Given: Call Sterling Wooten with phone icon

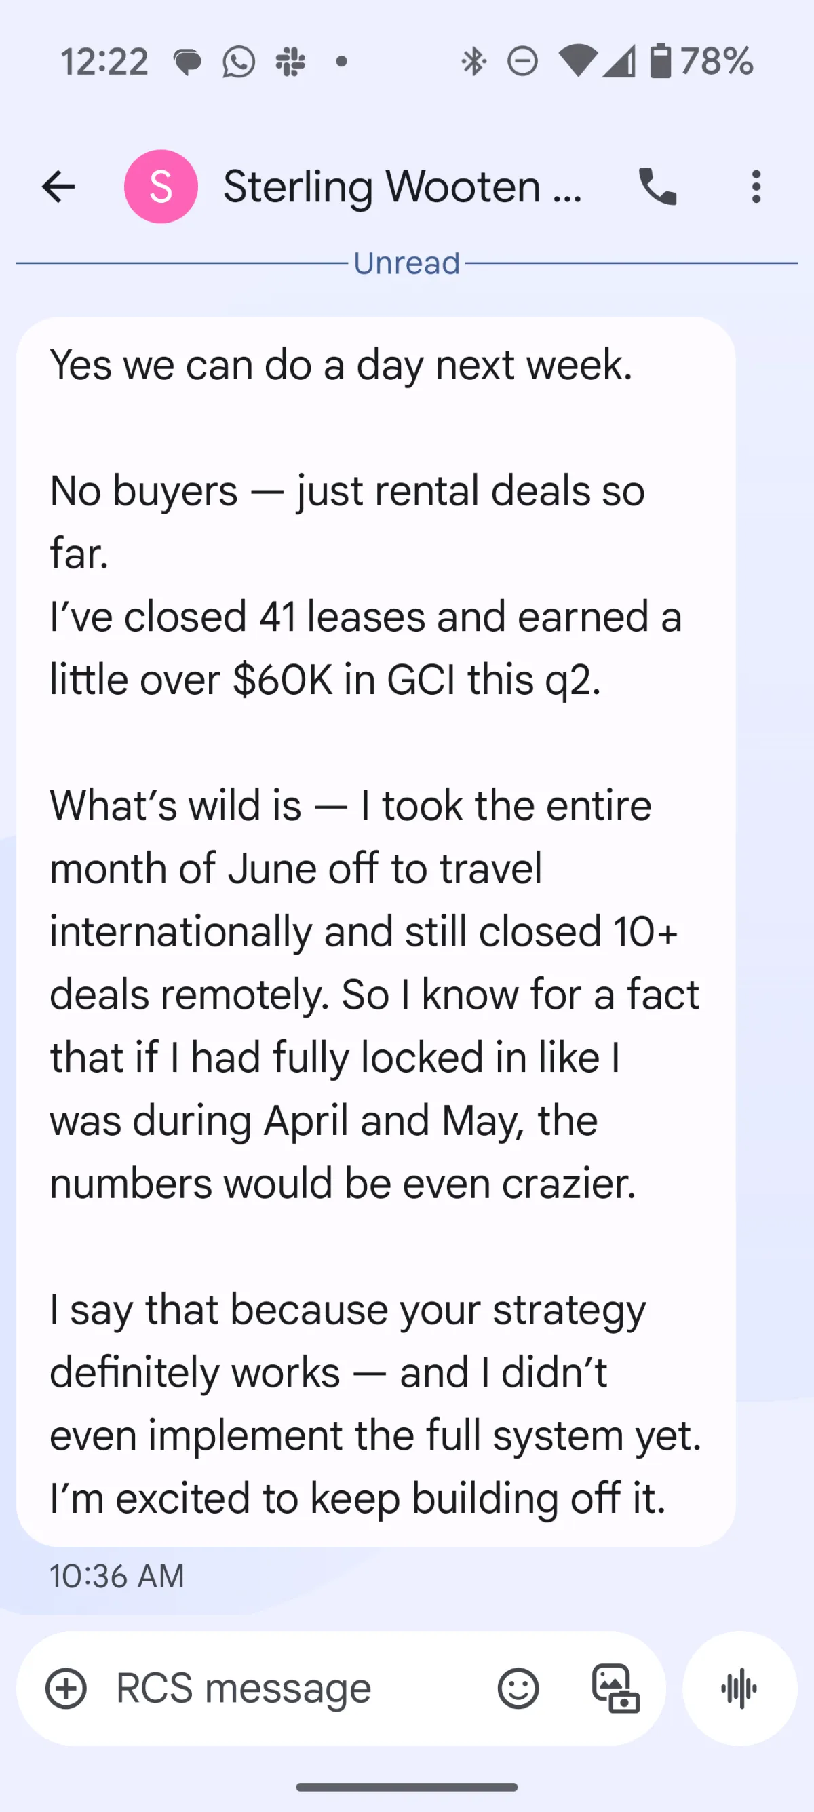Looking at the screenshot, I should pyautogui.click(x=657, y=187).
